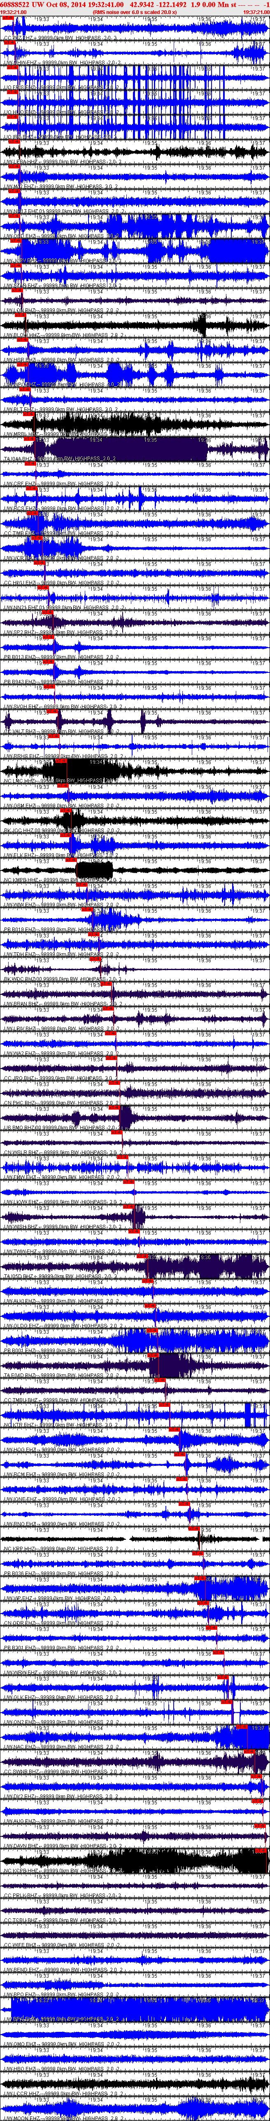Select the CC.HIYU EHZ trace label
270x2121 pixels.
coord(62,583)
